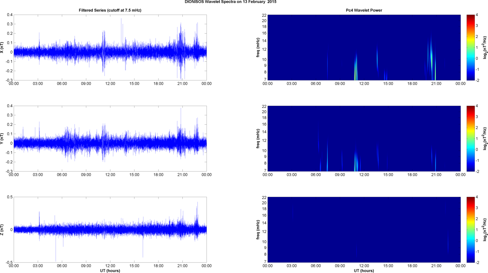Click the -0.5 tick on Z series axis
488x273 pixels.
pos(9,262)
